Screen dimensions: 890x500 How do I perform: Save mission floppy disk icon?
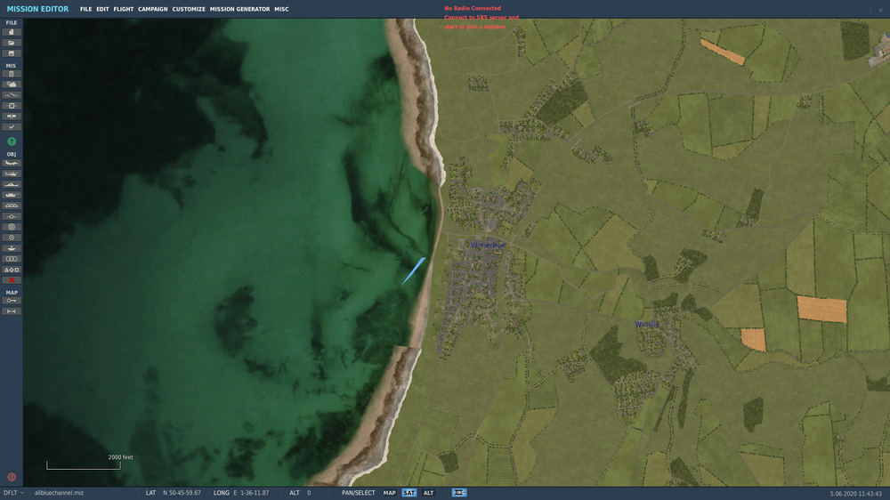pos(12,53)
